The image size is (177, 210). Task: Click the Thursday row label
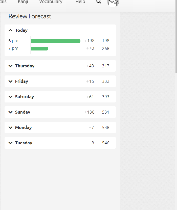coord(25,66)
